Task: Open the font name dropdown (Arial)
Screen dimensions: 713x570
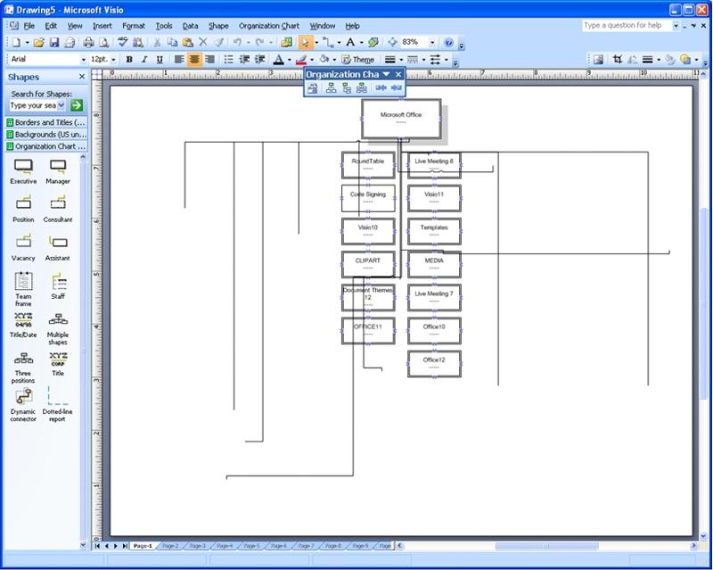Action: click(83, 59)
